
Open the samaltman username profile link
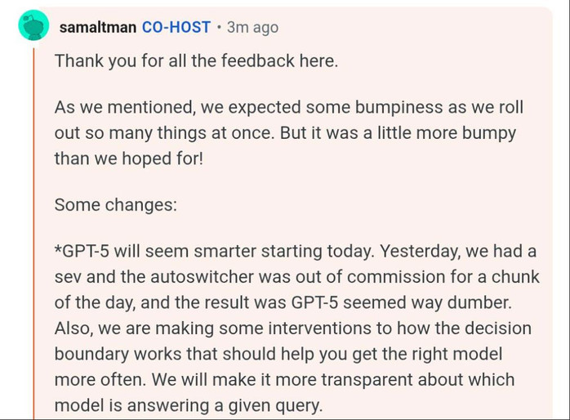point(98,27)
